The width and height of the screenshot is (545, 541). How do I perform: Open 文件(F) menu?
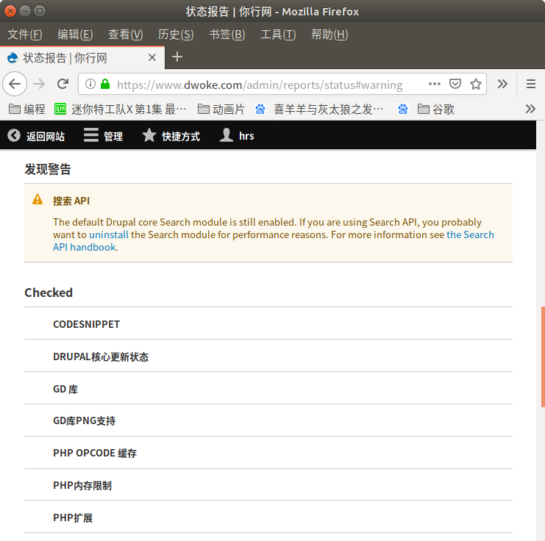(25, 35)
